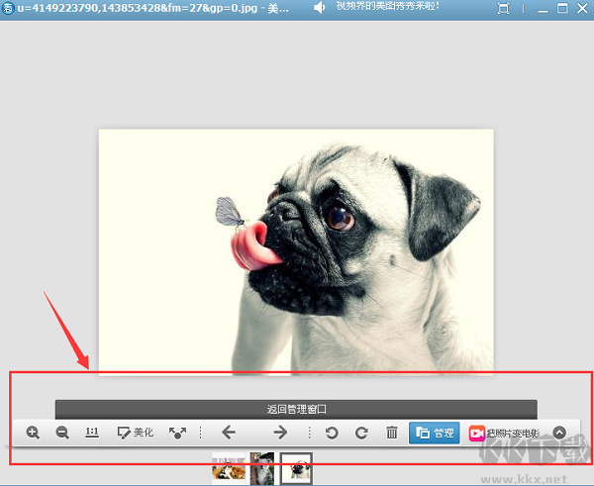Select the first thumbnail in the strip

pos(229,467)
